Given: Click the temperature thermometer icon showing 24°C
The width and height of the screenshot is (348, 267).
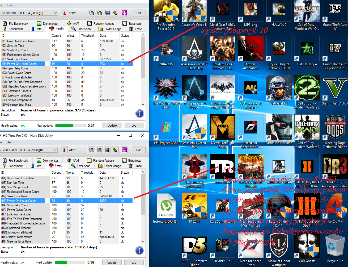Looking at the screenshot, I should coord(64,150).
